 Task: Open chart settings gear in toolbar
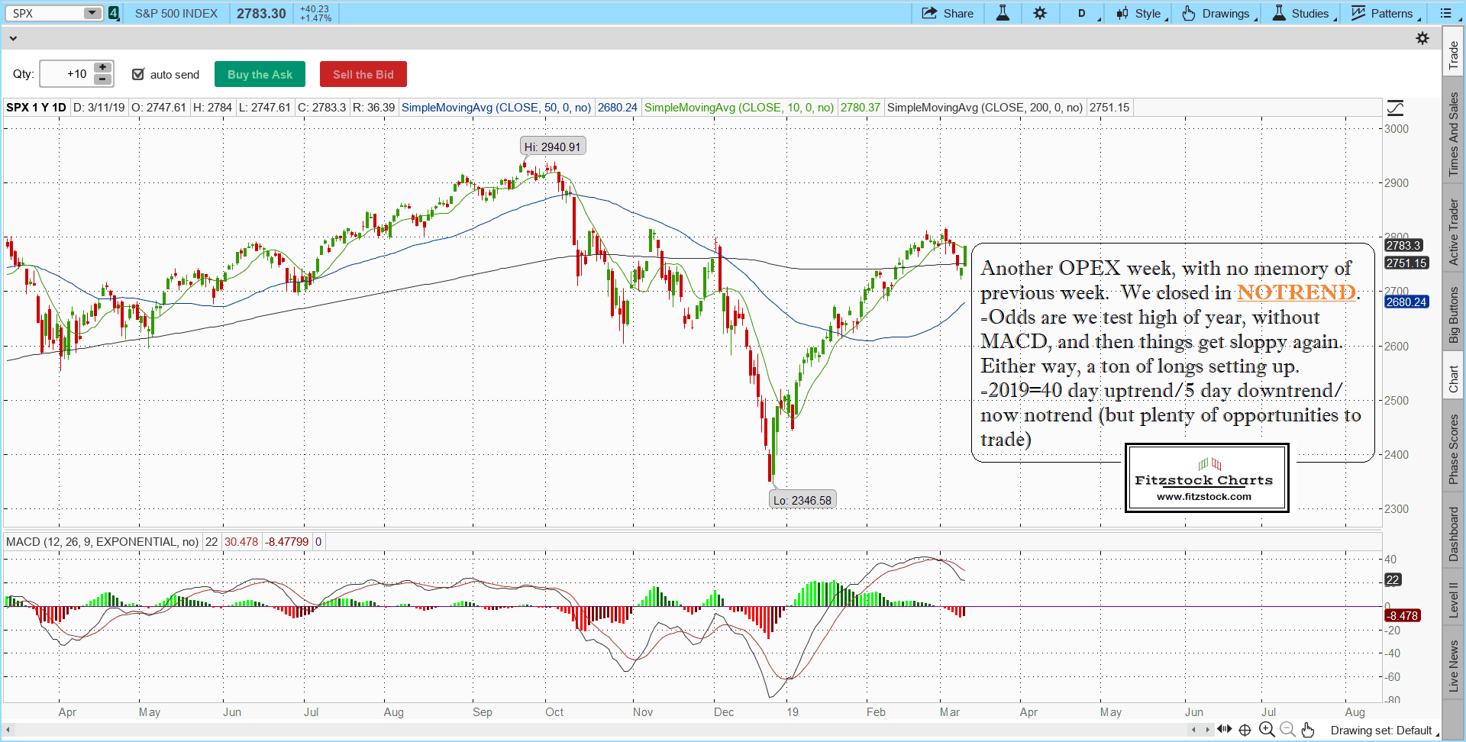tap(1040, 13)
